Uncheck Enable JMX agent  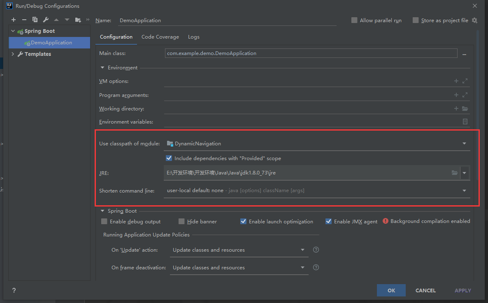click(x=328, y=221)
